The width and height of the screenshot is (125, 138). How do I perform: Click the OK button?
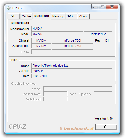point(106,127)
